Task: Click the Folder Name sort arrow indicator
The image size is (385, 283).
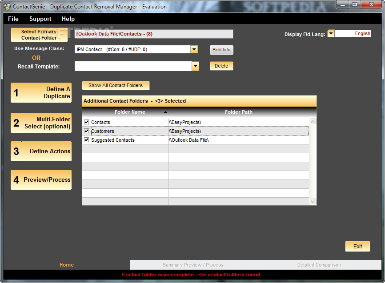Action: 165,112
